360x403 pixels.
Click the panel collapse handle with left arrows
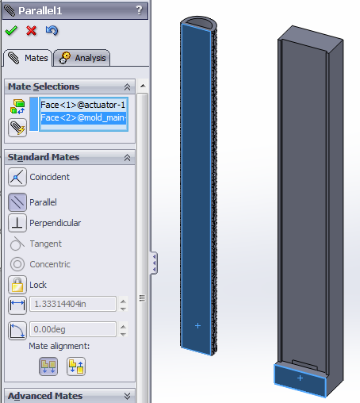click(154, 263)
